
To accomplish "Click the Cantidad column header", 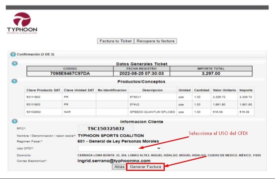I will (202, 90).
